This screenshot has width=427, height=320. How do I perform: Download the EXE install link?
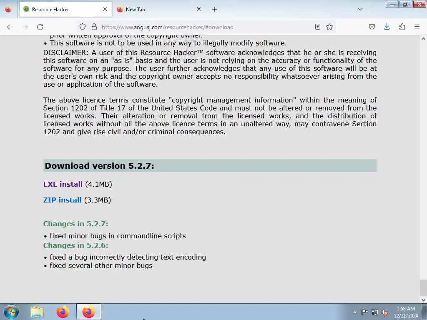pyautogui.click(x=63, y=184)
